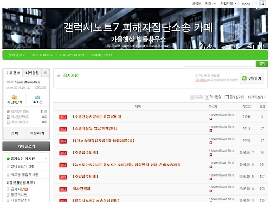
Task: Open the 가입카페 dropdown arrow
Action: tap(235, 3)
